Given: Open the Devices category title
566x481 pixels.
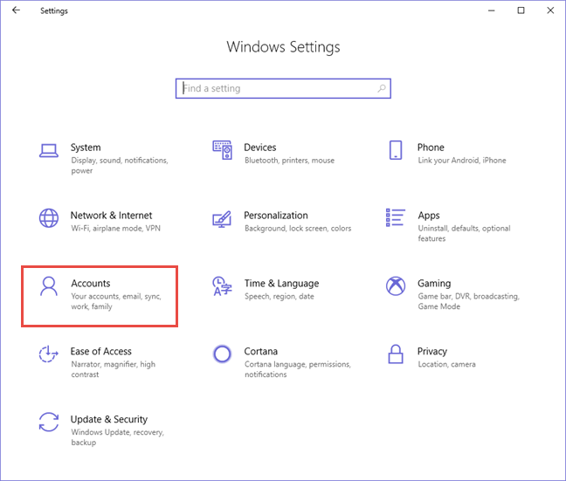Looking at the screenshot, I should pyautogui.click(x=260, y=148).
